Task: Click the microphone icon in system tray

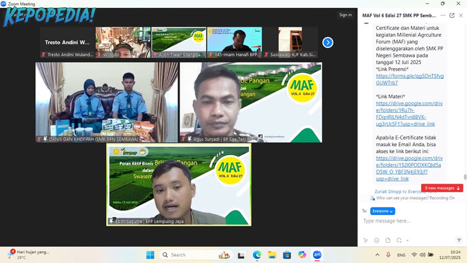Action: 388,255
